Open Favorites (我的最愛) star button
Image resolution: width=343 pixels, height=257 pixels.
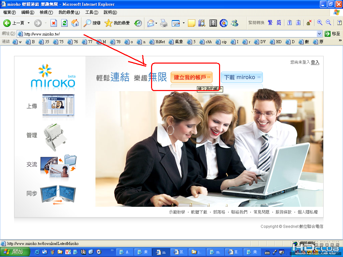point(117,23)
